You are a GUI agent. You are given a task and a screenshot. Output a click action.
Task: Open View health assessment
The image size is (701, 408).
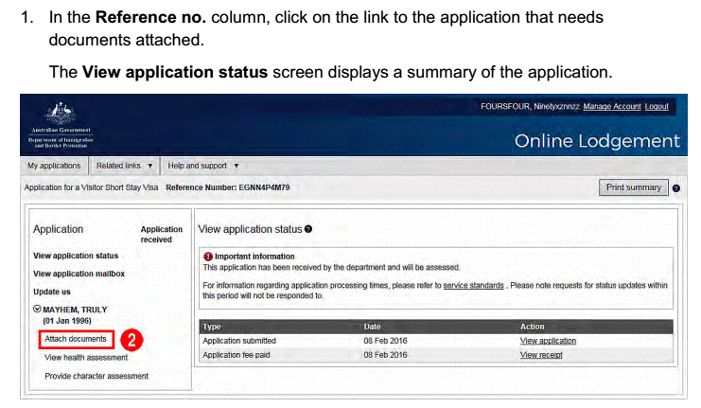coord(86,358)
